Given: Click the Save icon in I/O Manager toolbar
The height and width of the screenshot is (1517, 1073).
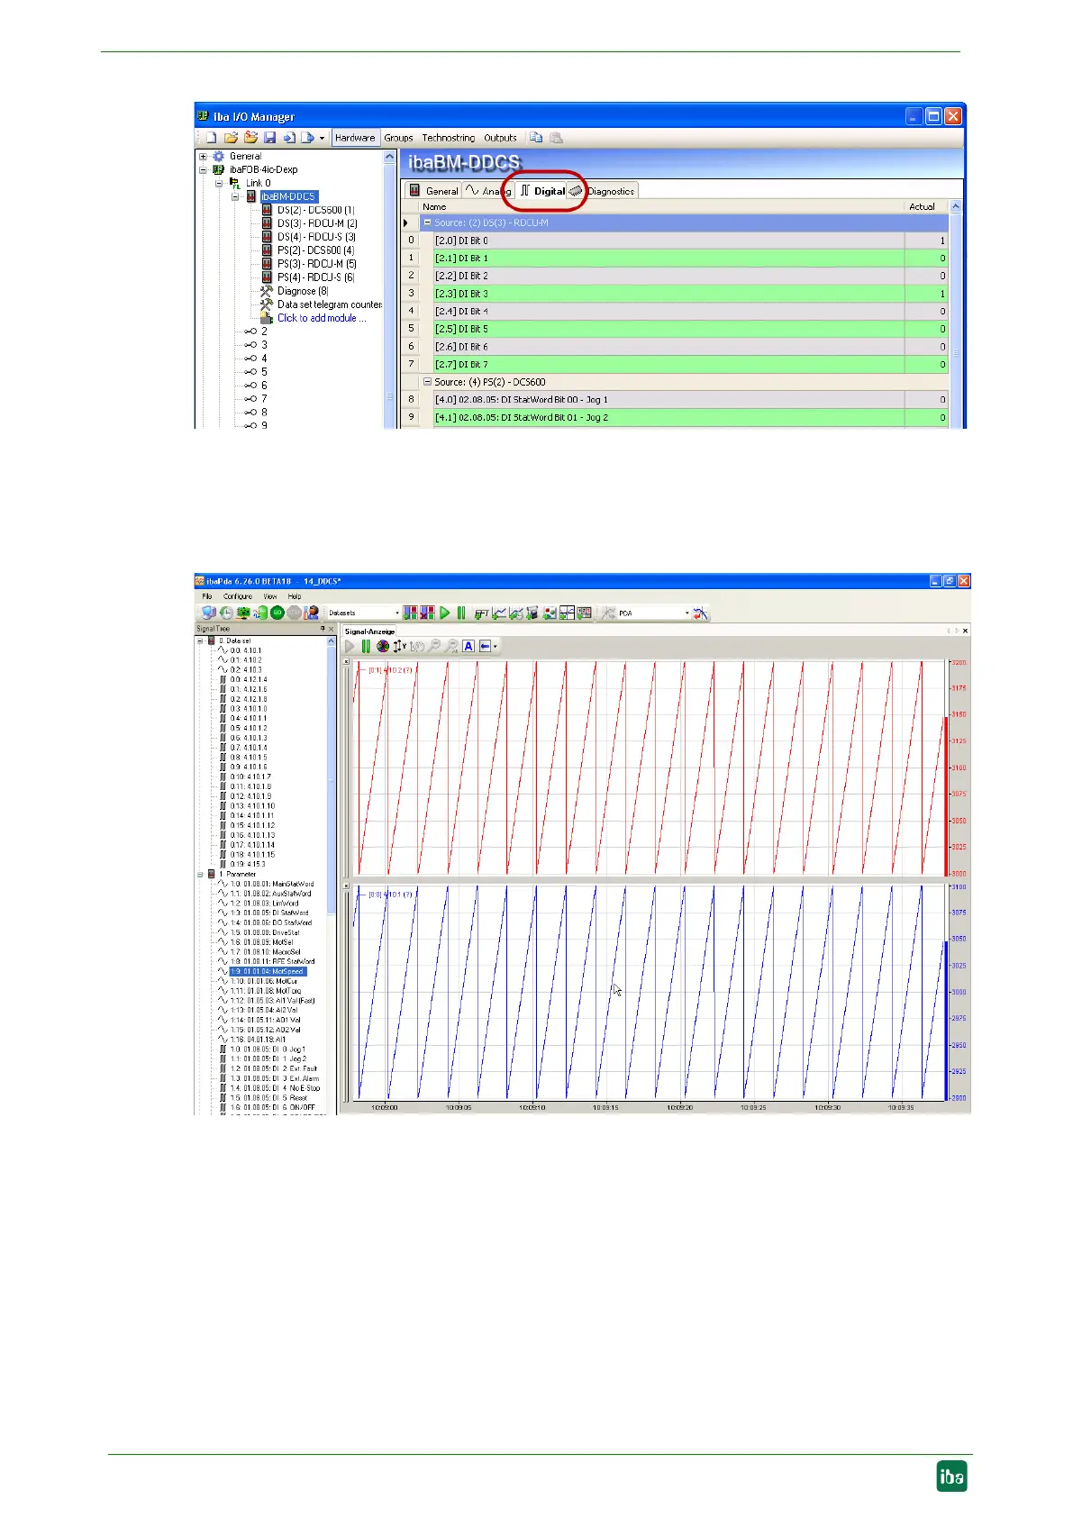Looking at the screenshot, I should pyautogui.click(x=269, y=138).
